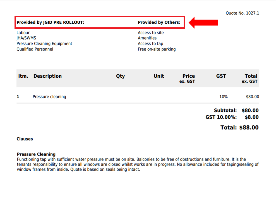Click the 'Total ex. GST' column header
This screenshot has width=276, height=217.
point(249,78)
